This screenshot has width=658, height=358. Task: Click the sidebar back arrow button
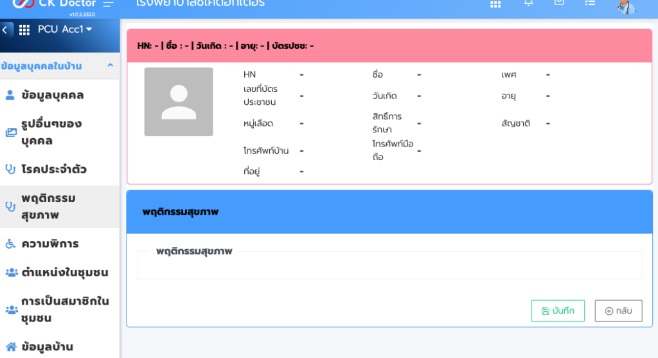click(6, 30)
